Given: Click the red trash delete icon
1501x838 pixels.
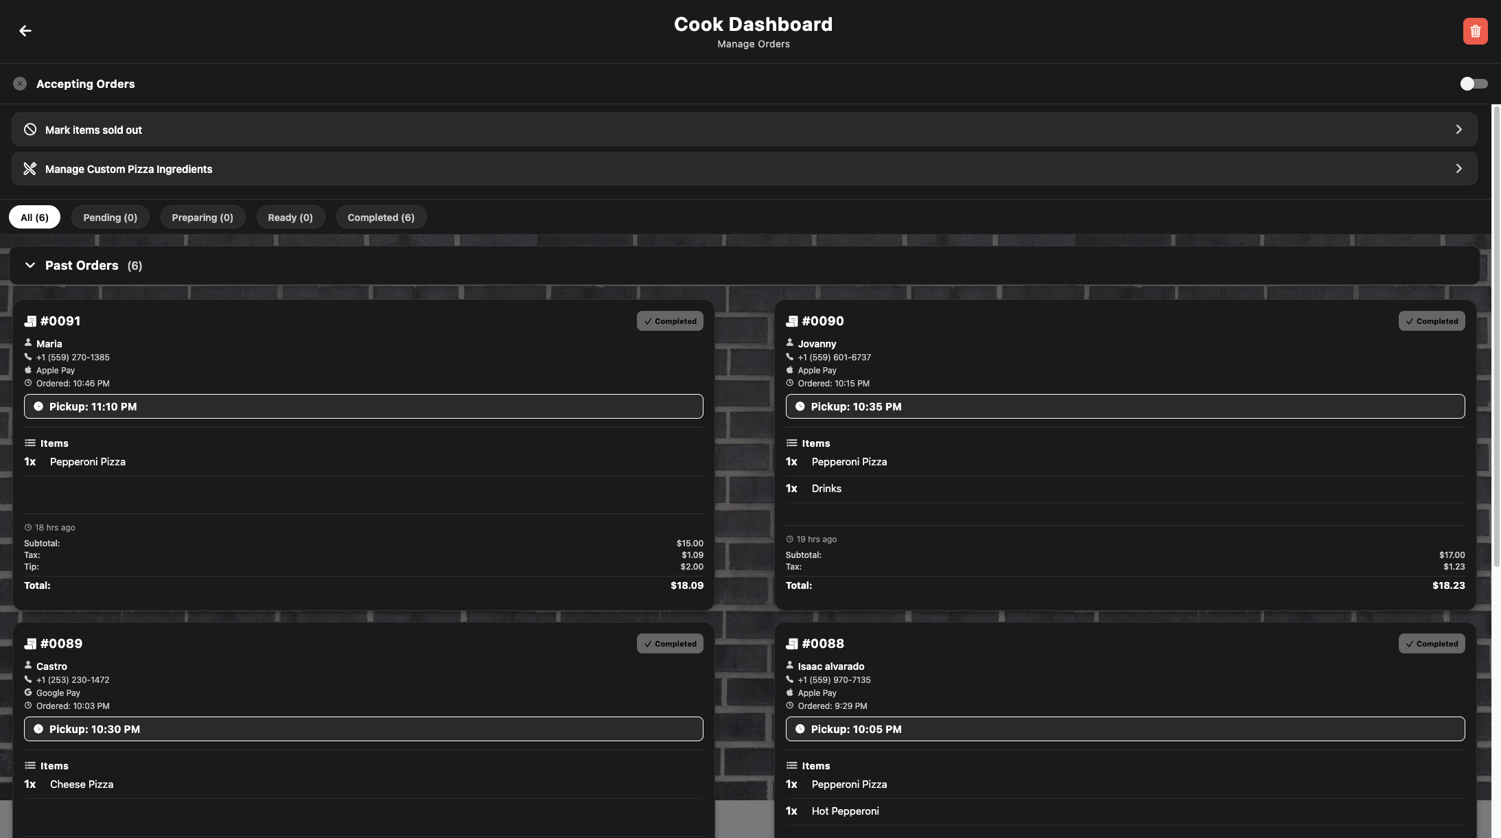Looking at the screenshot, I should click(x=1475, y=31).
